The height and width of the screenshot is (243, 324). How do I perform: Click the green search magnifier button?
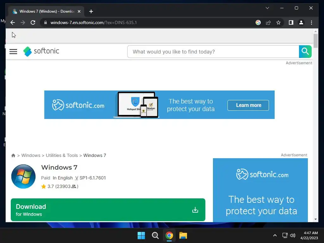coord(305,52)
